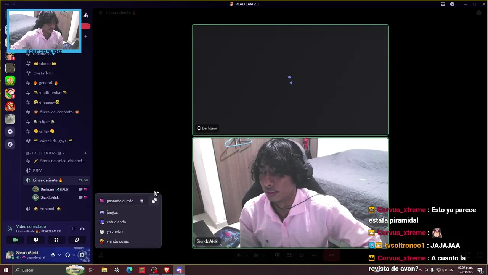Focus the SiendoAleki video tile

[x=290, y=193]
